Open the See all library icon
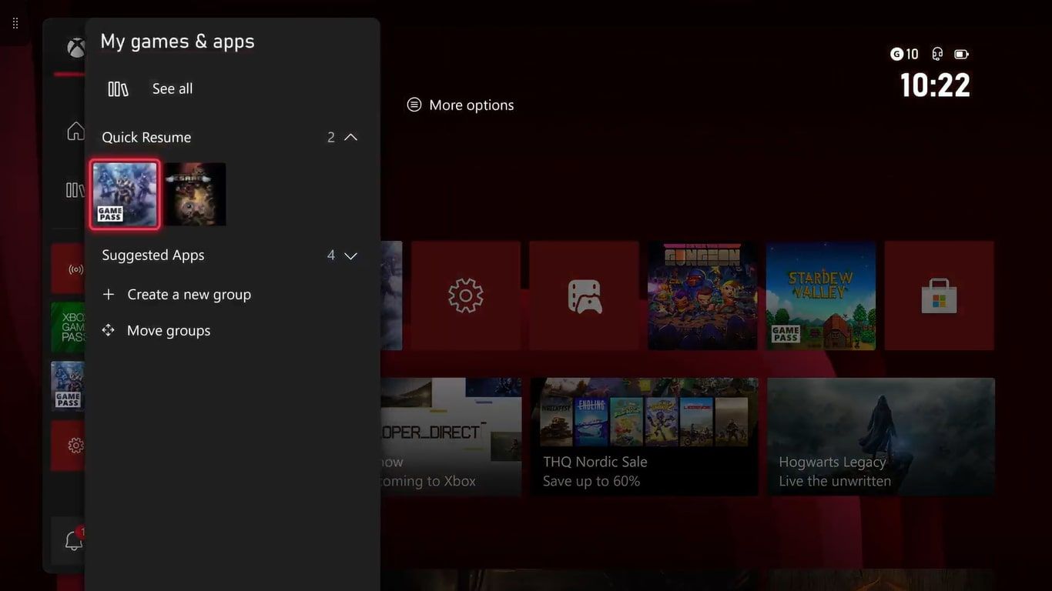Screen dimensions: 1052x591 (x=118, y=89)
